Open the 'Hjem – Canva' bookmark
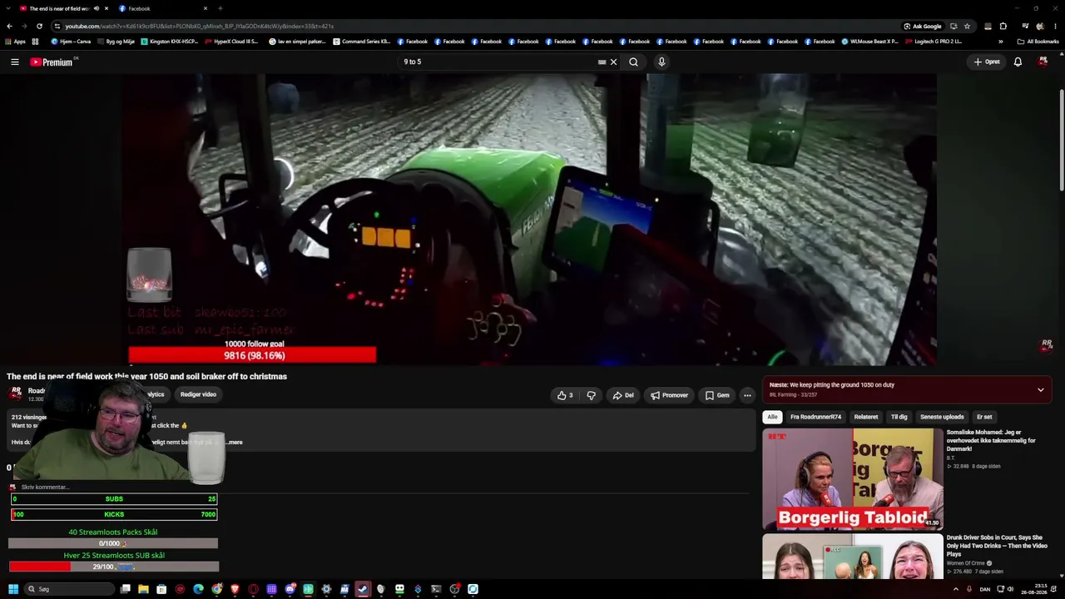The image size is (1065, 599). (x=71, y=41)
